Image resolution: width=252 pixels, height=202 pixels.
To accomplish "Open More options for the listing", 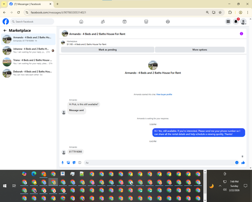I will [200, 49].
